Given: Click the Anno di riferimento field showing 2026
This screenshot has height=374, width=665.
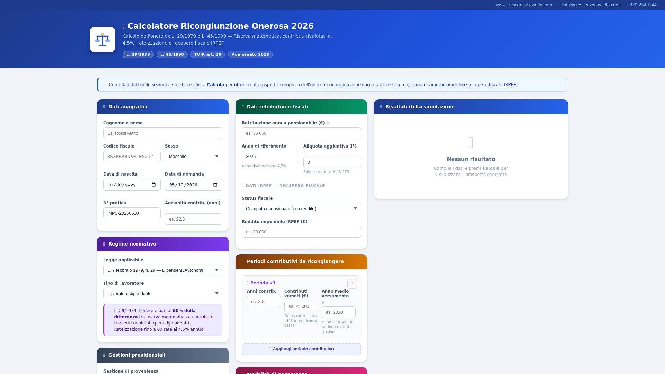Looking at the screenshot, I should 271,157.
